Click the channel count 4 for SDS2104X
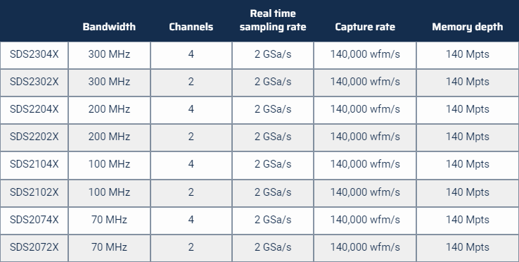This screenshot has height=262, width=519. click(191, 164)
